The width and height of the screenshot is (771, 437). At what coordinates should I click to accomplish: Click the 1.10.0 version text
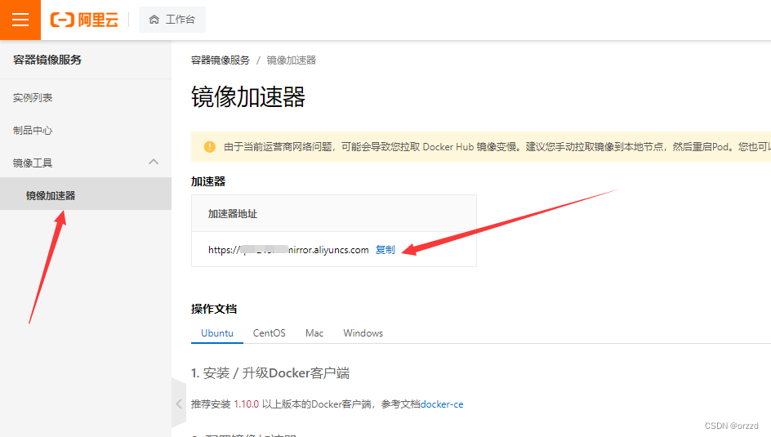(246, 404)
